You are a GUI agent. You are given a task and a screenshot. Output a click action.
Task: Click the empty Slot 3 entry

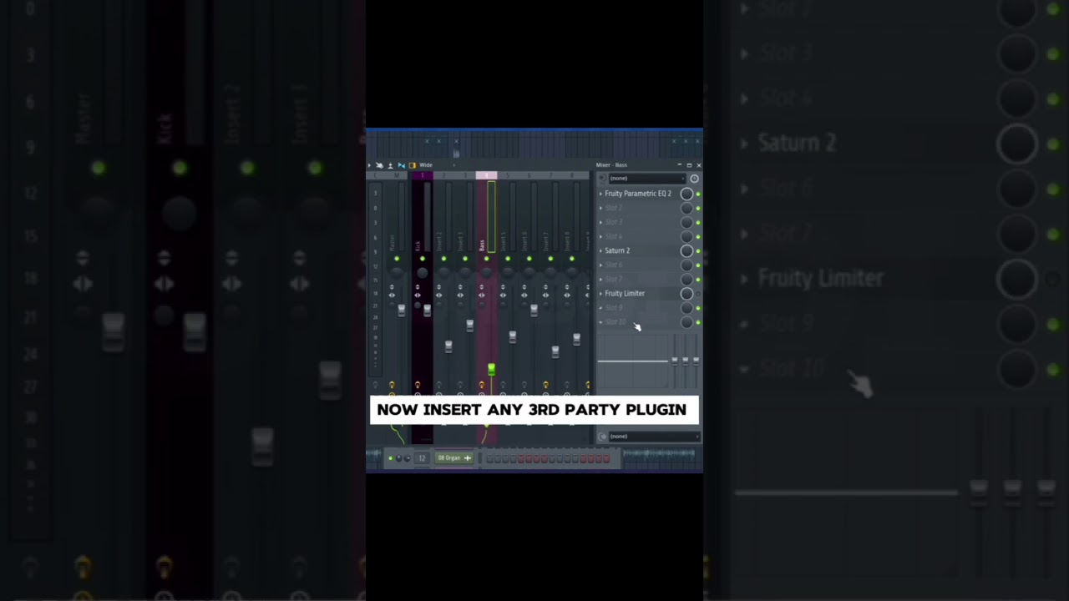[x=614, y=222]
